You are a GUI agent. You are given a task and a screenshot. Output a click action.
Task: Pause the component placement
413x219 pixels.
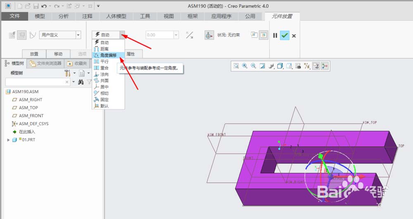click(275, 35)
